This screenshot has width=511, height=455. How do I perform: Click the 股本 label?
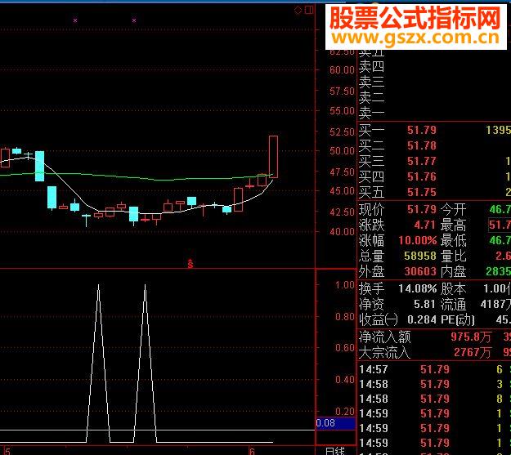[454, 289]
